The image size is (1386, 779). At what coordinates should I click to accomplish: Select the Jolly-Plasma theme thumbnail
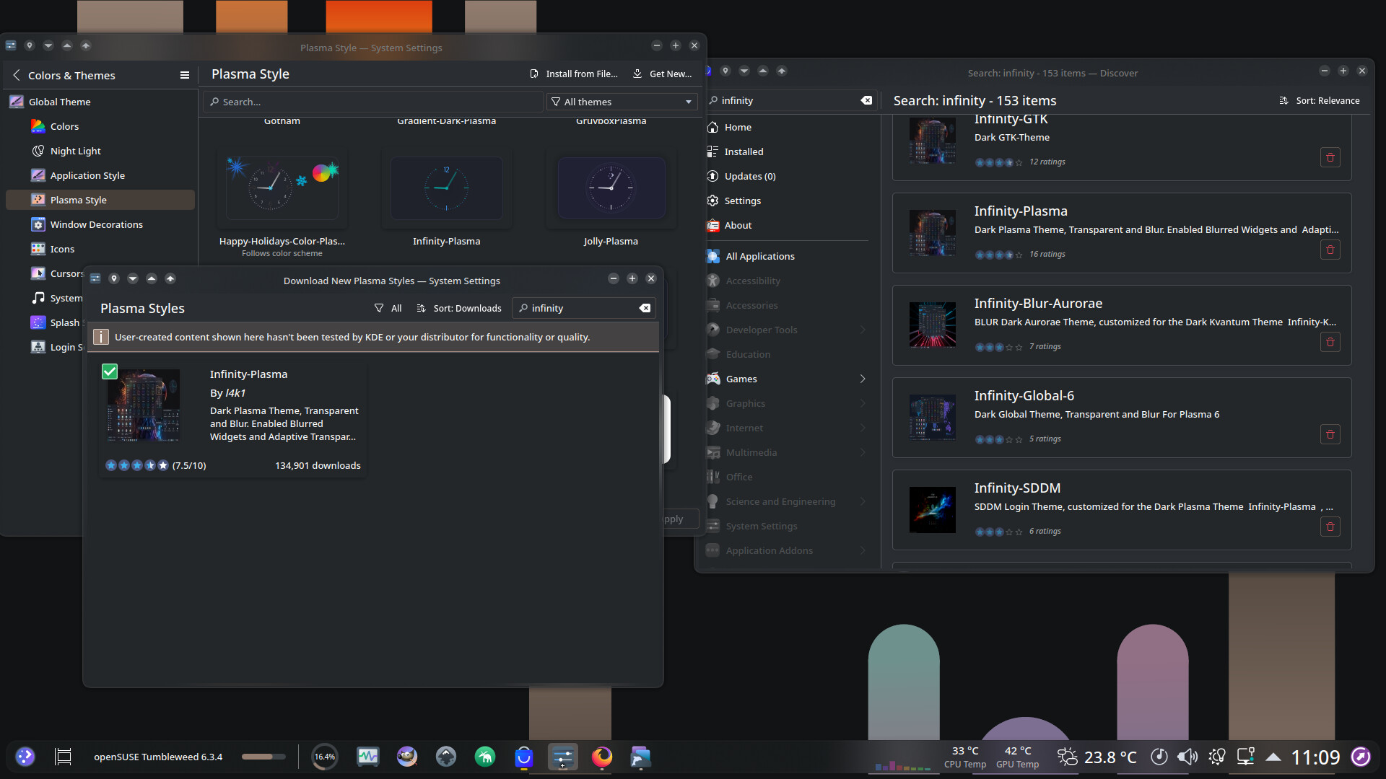pos(611,188)
